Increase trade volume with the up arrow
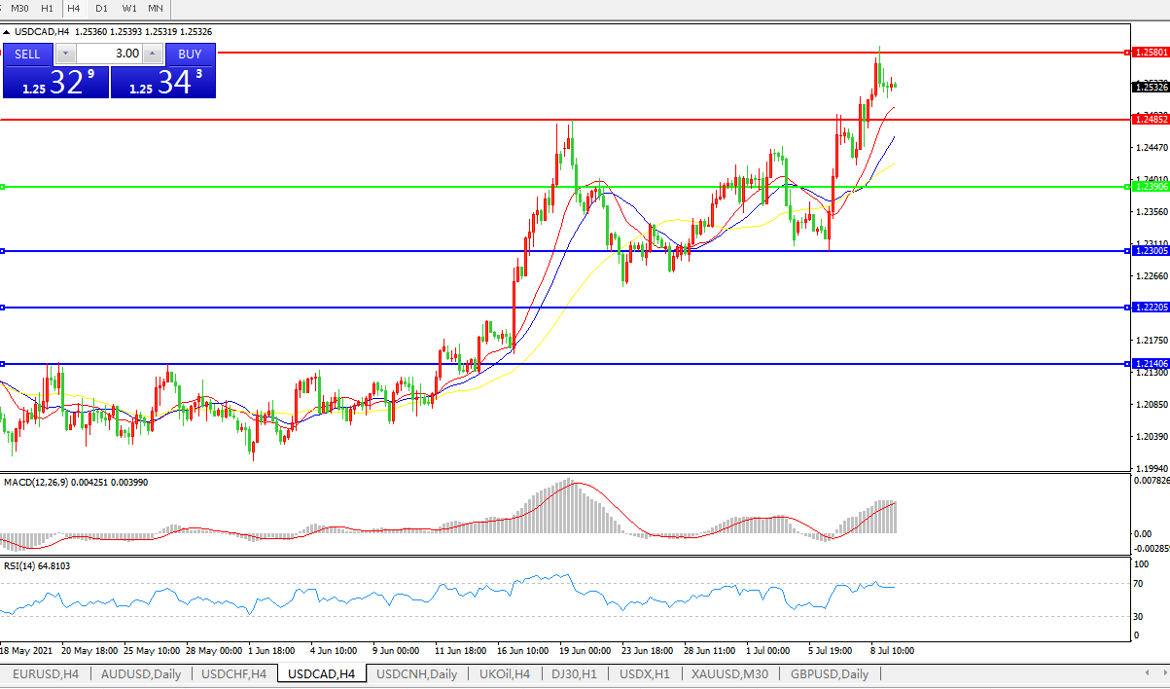Screen dimensions: 1170x689 point(152,54)
